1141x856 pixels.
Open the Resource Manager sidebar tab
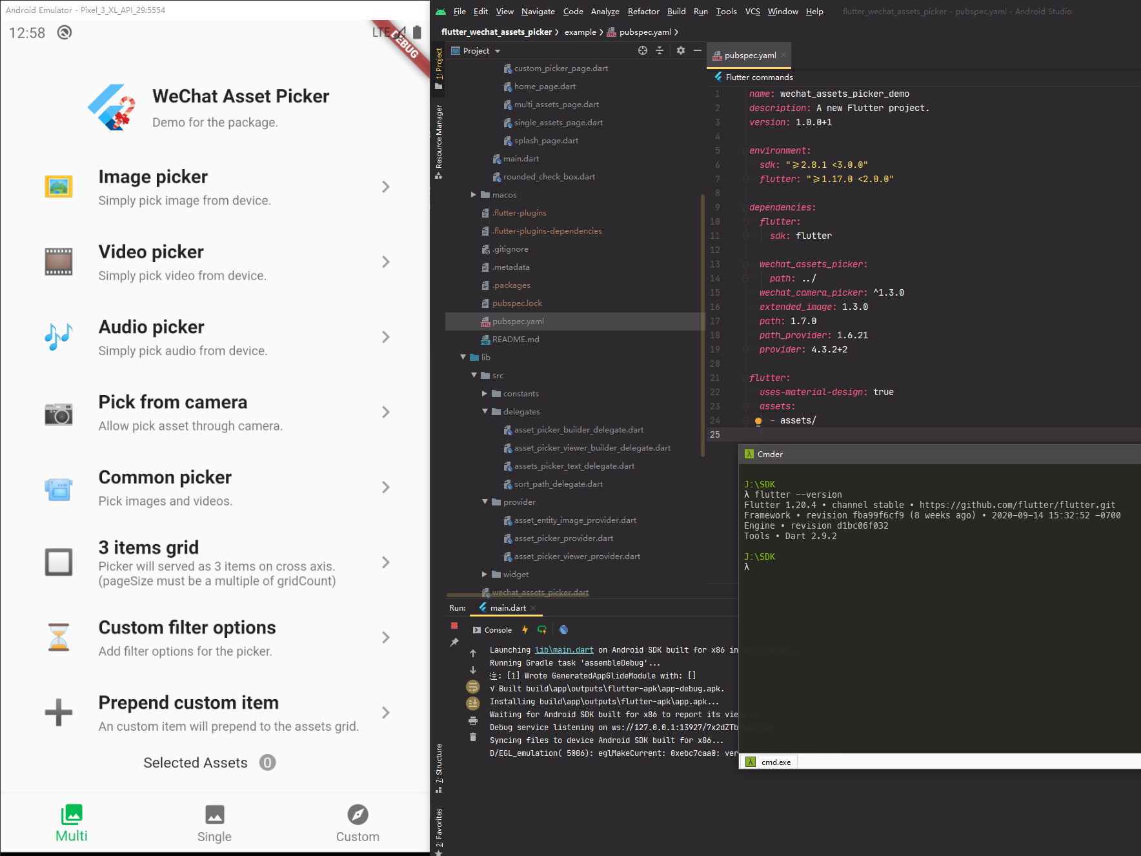(439, 132)
